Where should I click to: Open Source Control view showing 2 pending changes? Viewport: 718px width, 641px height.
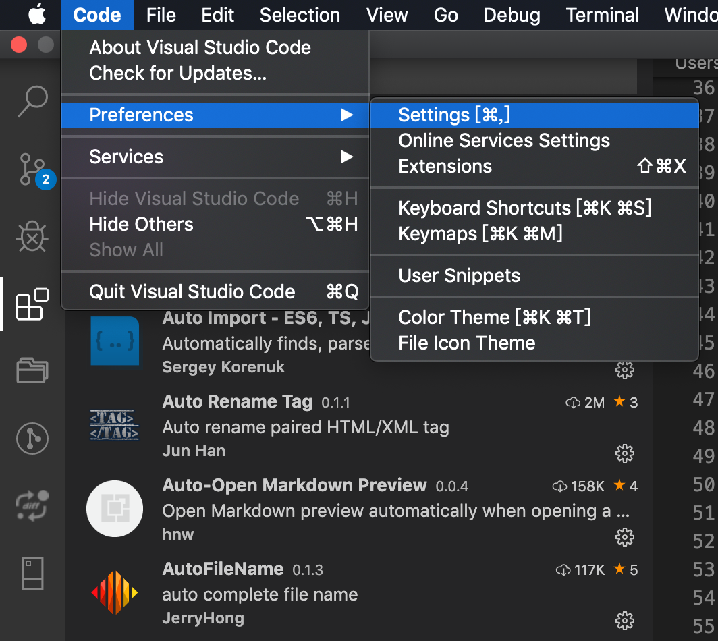32,167
